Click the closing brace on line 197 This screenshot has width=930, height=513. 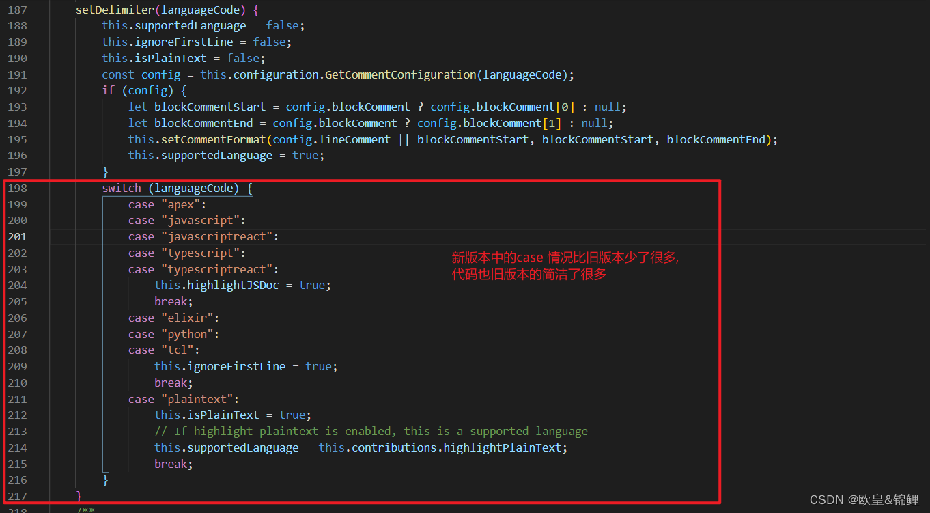point(105,172)
